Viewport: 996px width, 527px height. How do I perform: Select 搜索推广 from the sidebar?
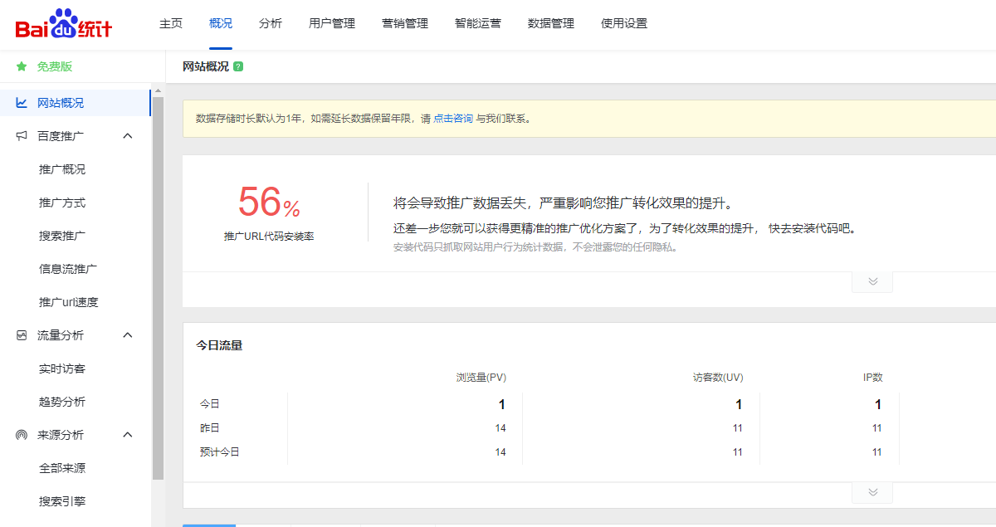[x=62, y=236]
